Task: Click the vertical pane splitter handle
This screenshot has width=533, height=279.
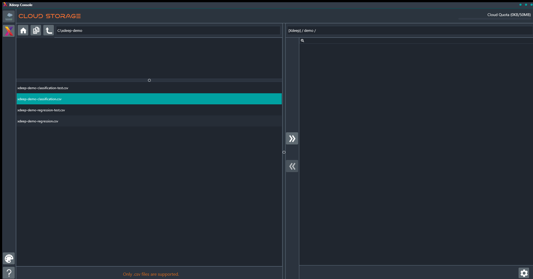Action: coord(284,152)
